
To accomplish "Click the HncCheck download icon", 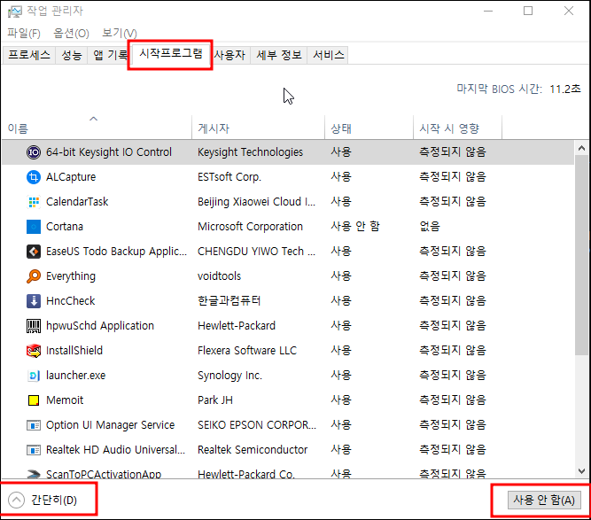I will point(34,301).
